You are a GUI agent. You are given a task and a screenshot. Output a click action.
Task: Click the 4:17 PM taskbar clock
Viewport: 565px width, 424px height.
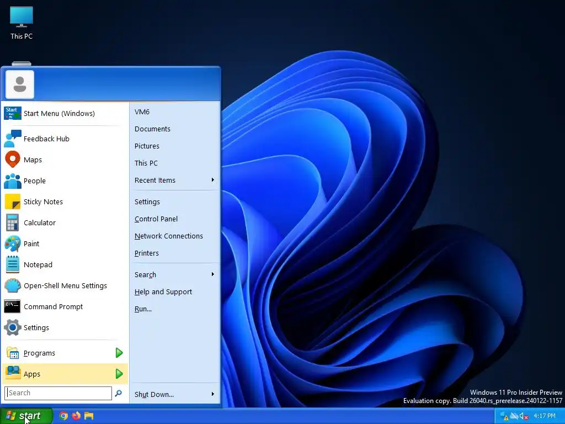pos(545,416)
